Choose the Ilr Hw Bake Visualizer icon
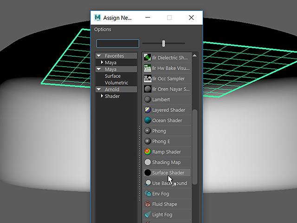This screenshot has width=297, height=223. click(x=148, y=68)
